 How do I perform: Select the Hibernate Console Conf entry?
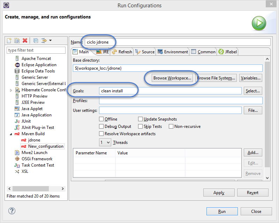pos(44,90)
